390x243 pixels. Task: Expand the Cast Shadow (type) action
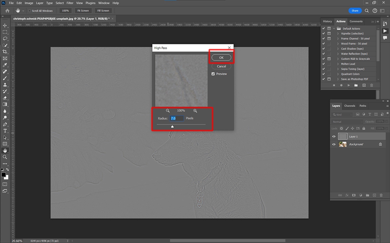[338, 49]
